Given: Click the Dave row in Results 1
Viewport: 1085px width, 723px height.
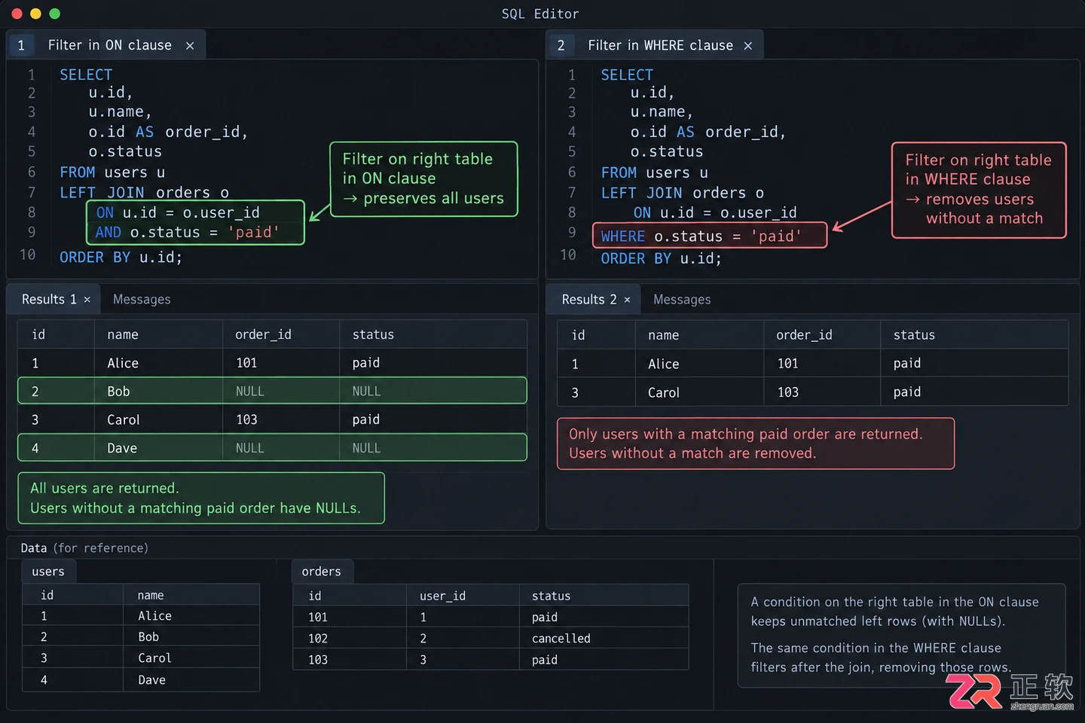Looking at the screenshot, I should coord(272,448).
